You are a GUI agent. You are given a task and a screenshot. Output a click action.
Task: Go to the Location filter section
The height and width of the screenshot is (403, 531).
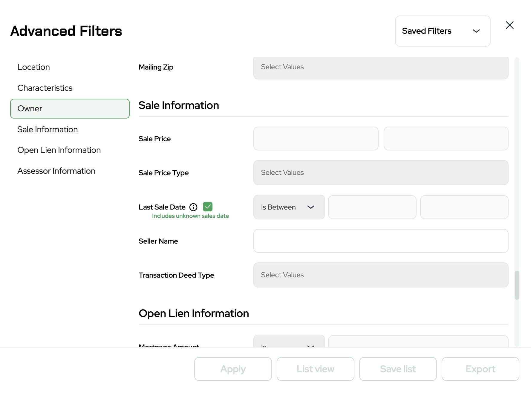pos(34,67)
